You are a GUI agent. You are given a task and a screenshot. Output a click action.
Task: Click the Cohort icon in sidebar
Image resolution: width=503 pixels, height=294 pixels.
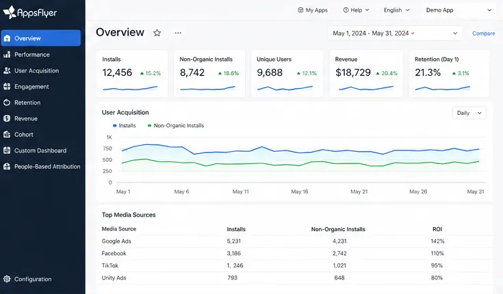pos(7,135)
